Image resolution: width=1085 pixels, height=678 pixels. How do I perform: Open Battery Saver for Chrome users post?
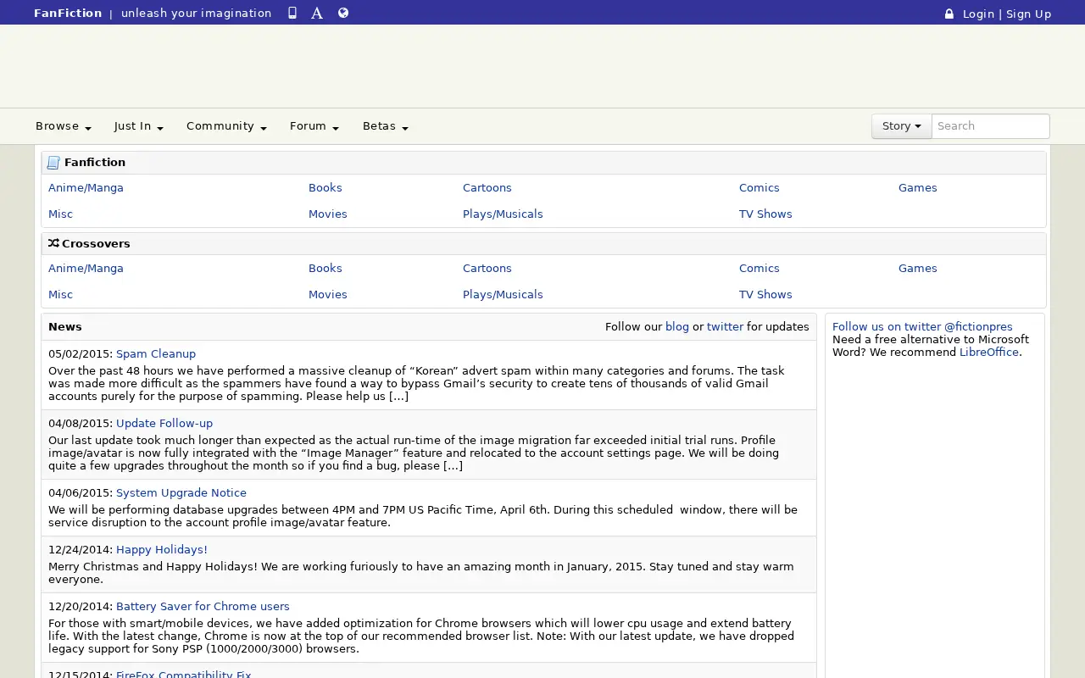coord(203,607)
